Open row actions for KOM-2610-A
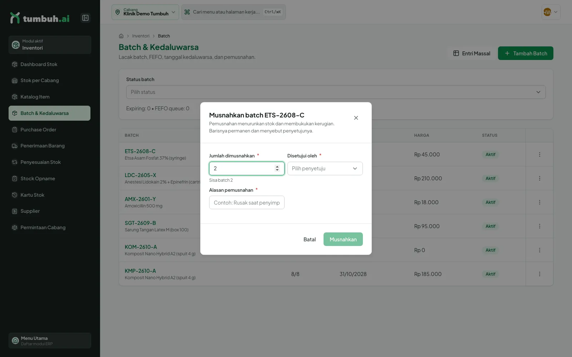This screenshot has width=572, height=357. point(539,250)
